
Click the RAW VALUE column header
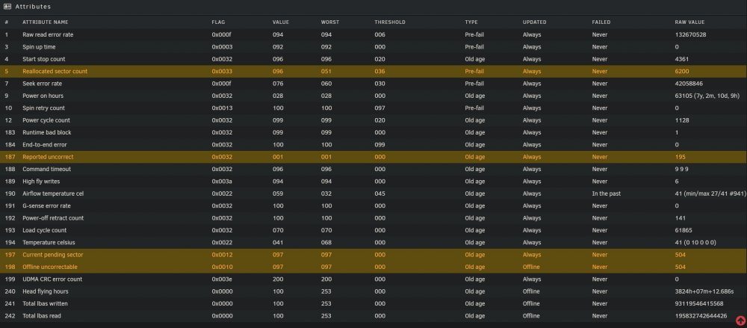click(689, 22)
